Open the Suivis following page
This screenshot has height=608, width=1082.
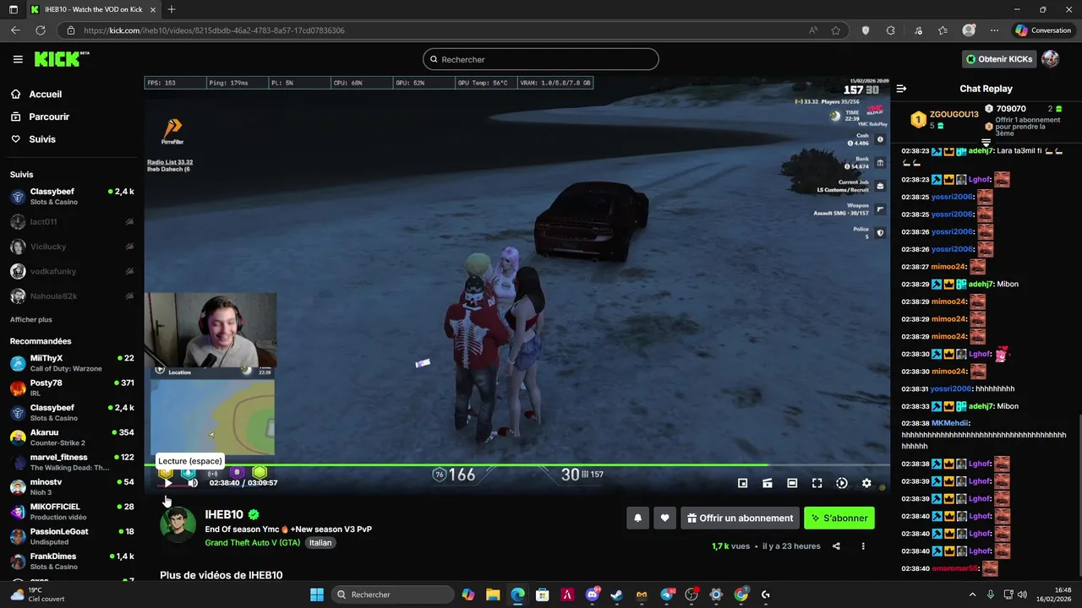[x=33, y=139]
